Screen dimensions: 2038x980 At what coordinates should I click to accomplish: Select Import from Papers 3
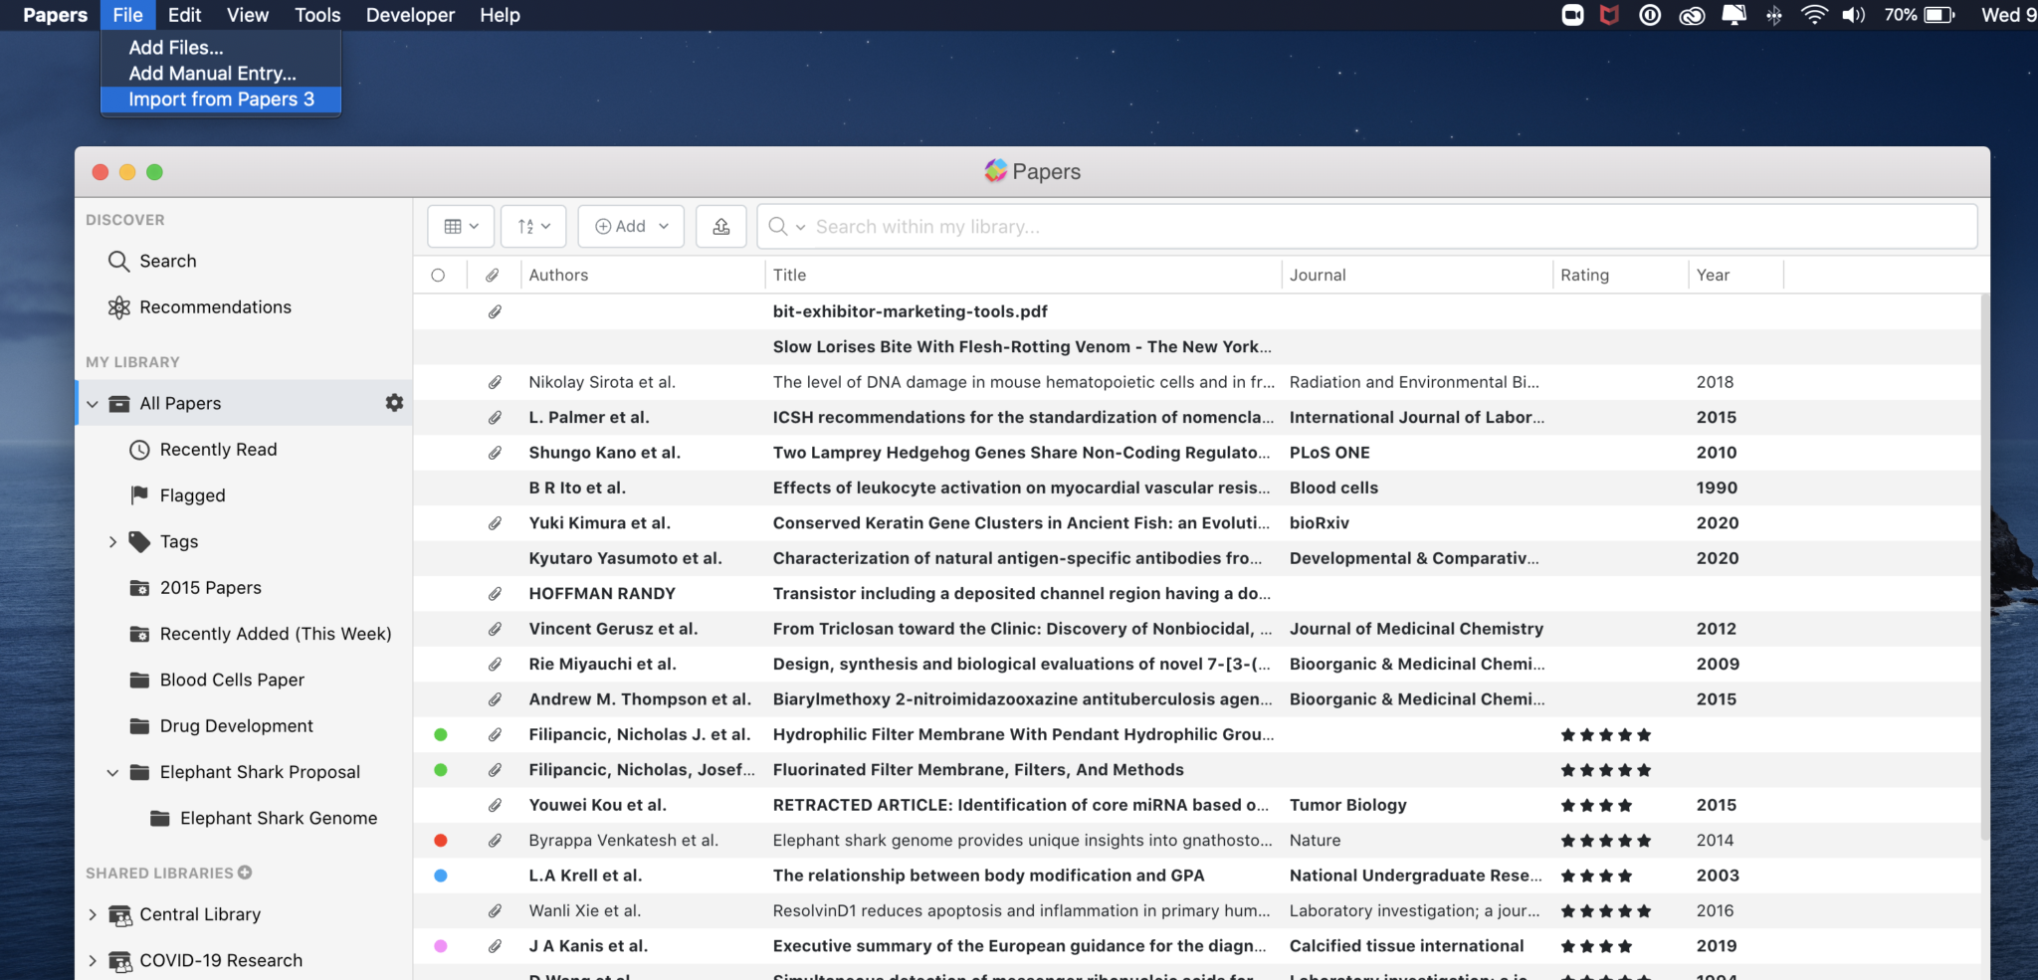tap(221, 99)
